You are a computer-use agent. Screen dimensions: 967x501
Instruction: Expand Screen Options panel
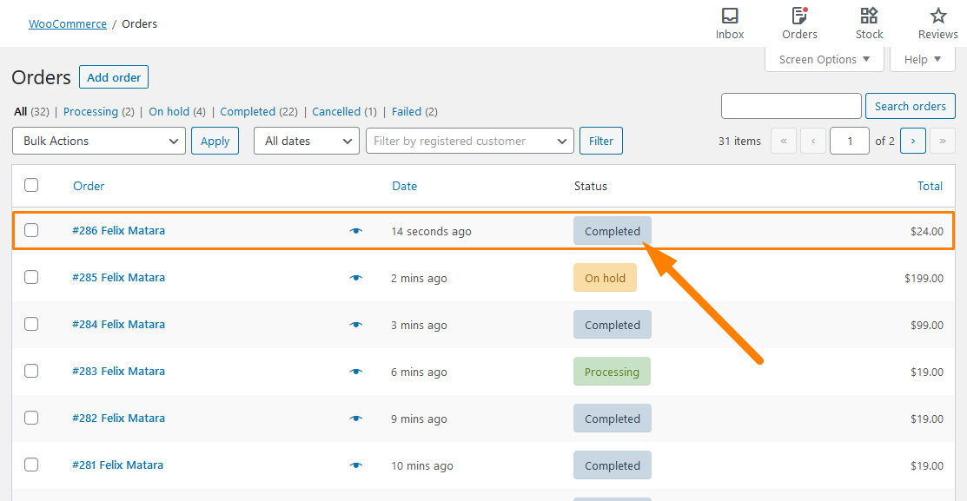tap(824, 59)
